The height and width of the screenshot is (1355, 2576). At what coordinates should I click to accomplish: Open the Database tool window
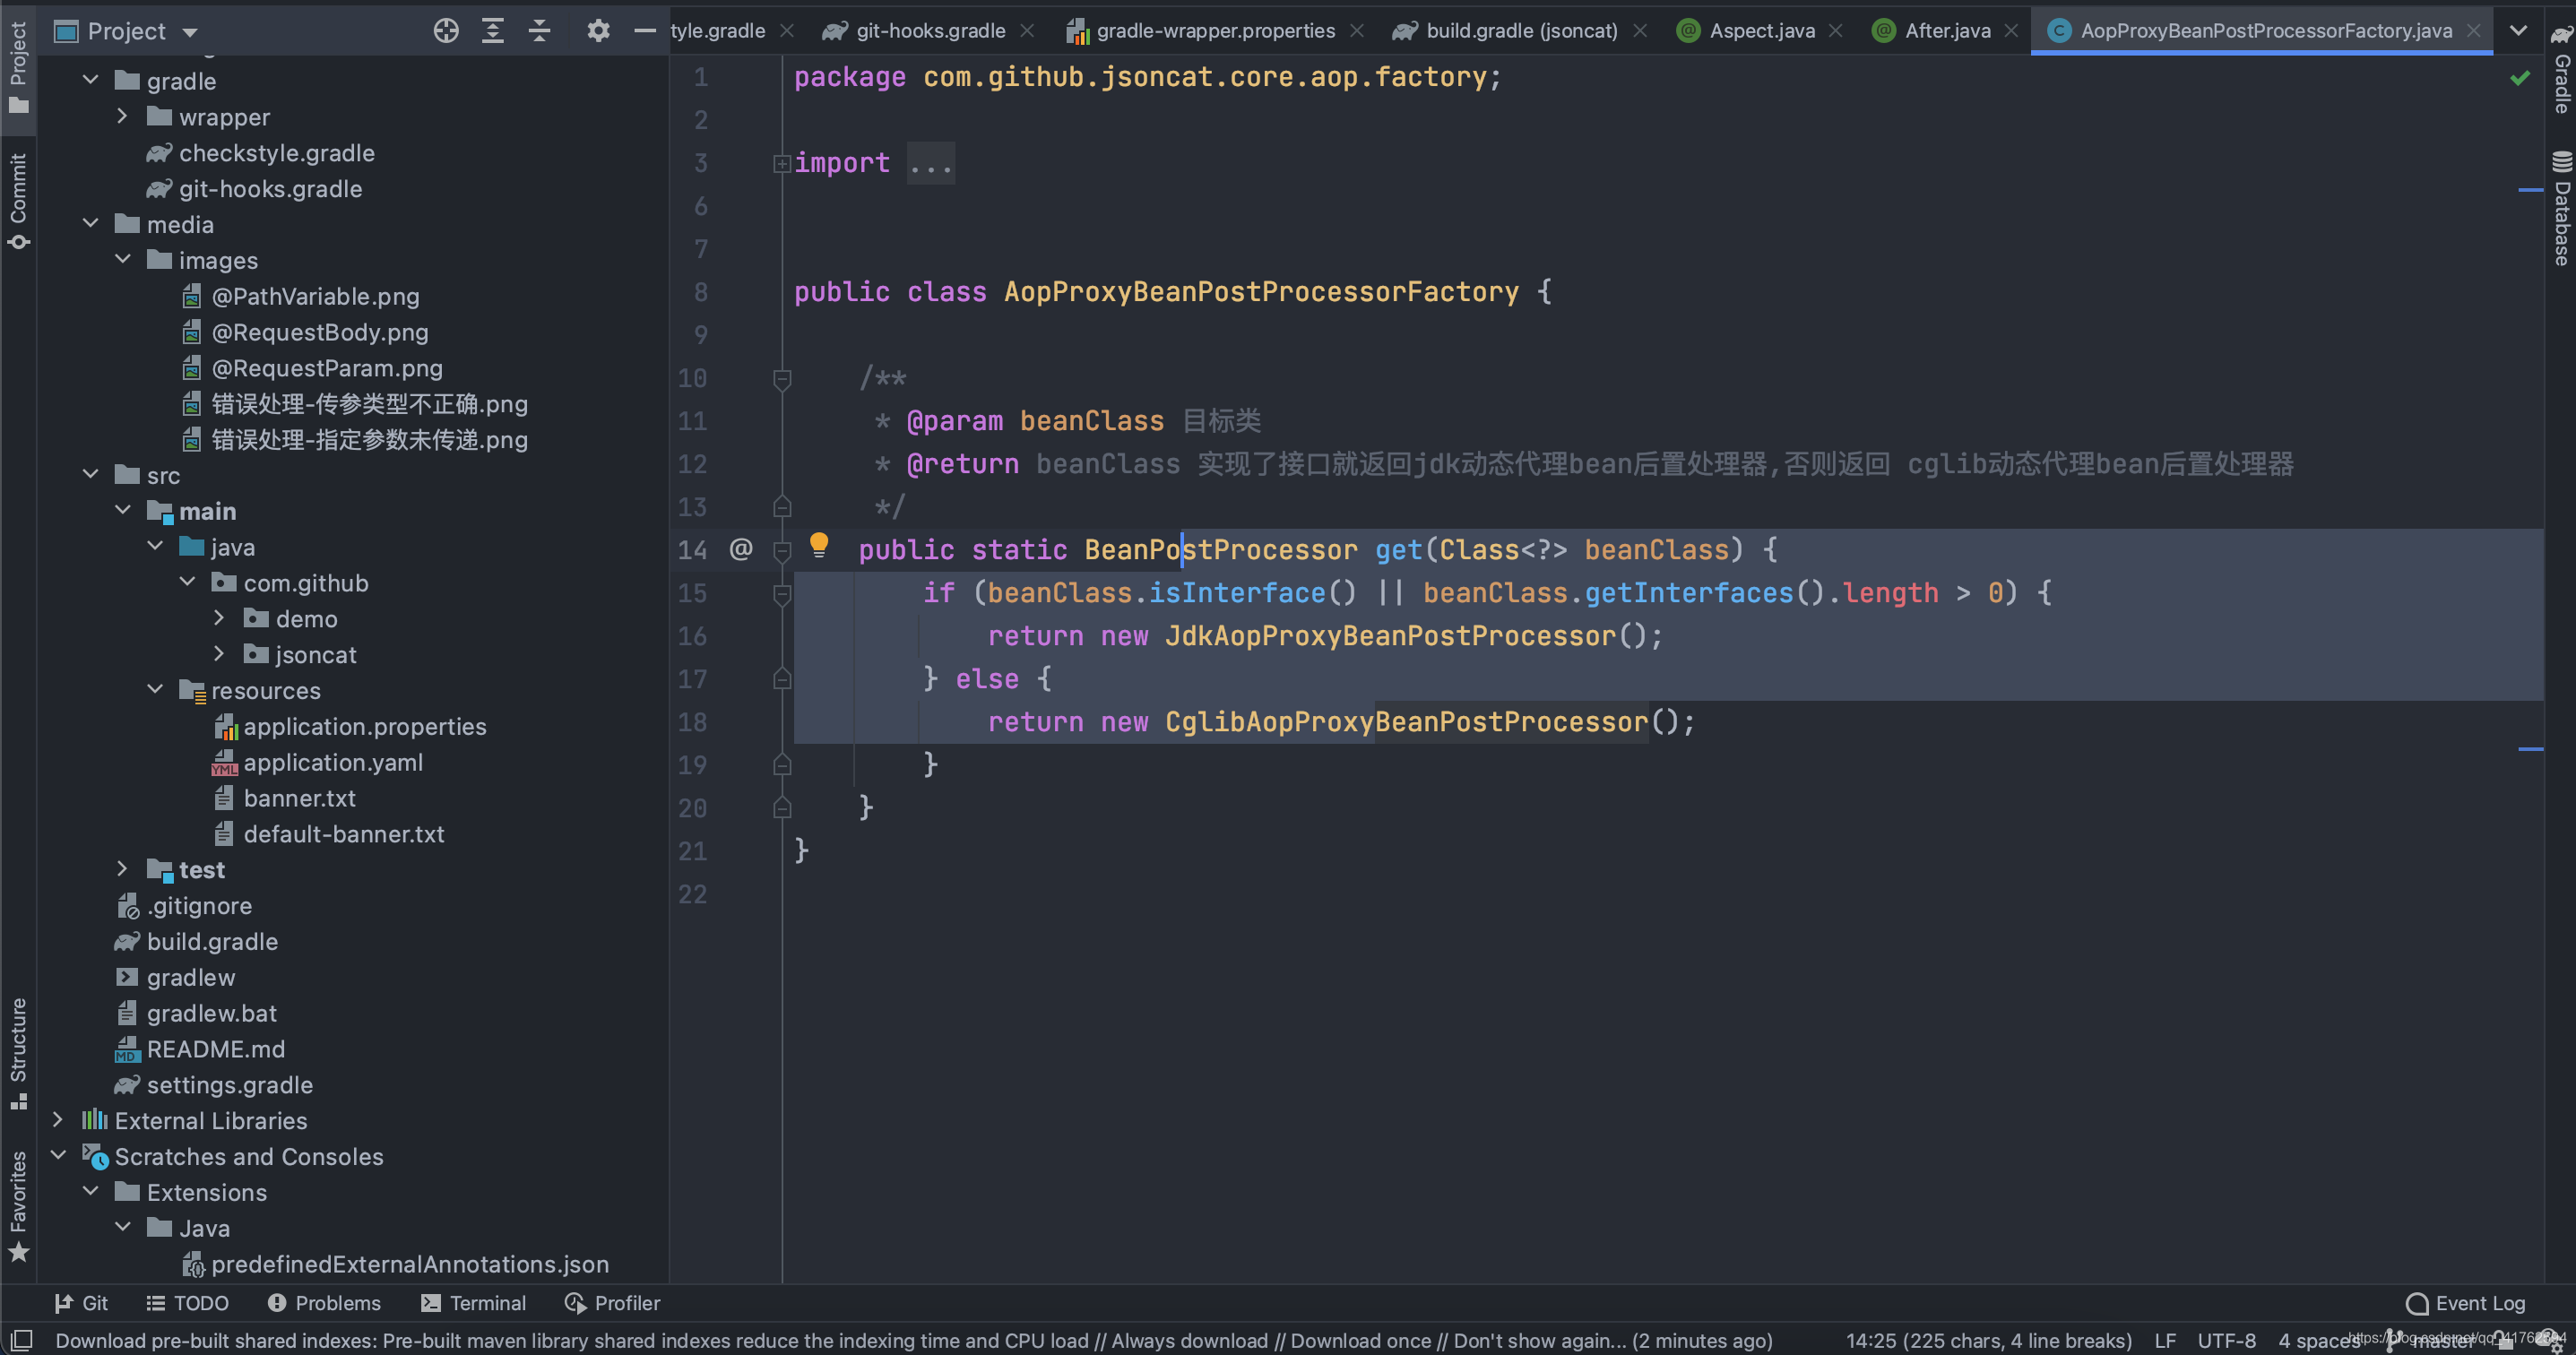[x=2561, y=210]
